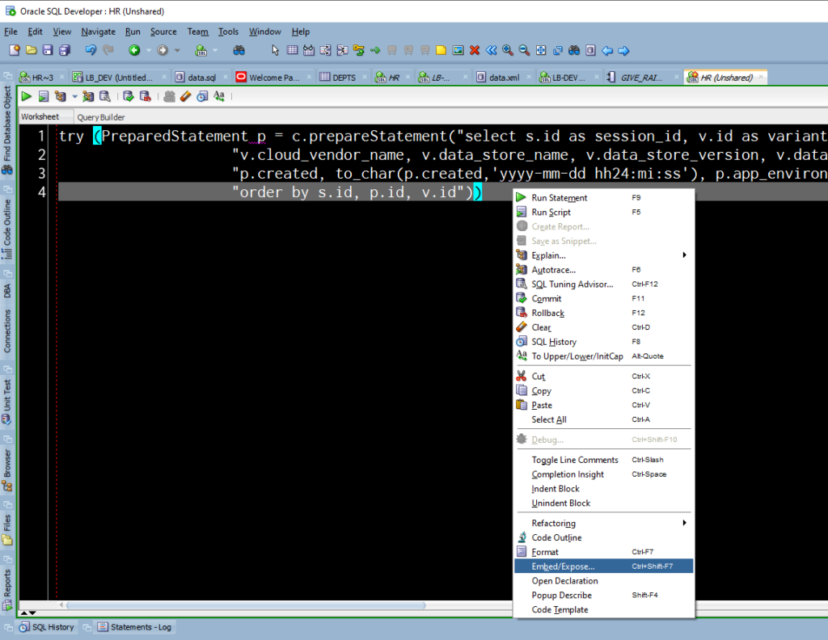Click the horizontal scrollbar of the editor

tap(243, 605)
